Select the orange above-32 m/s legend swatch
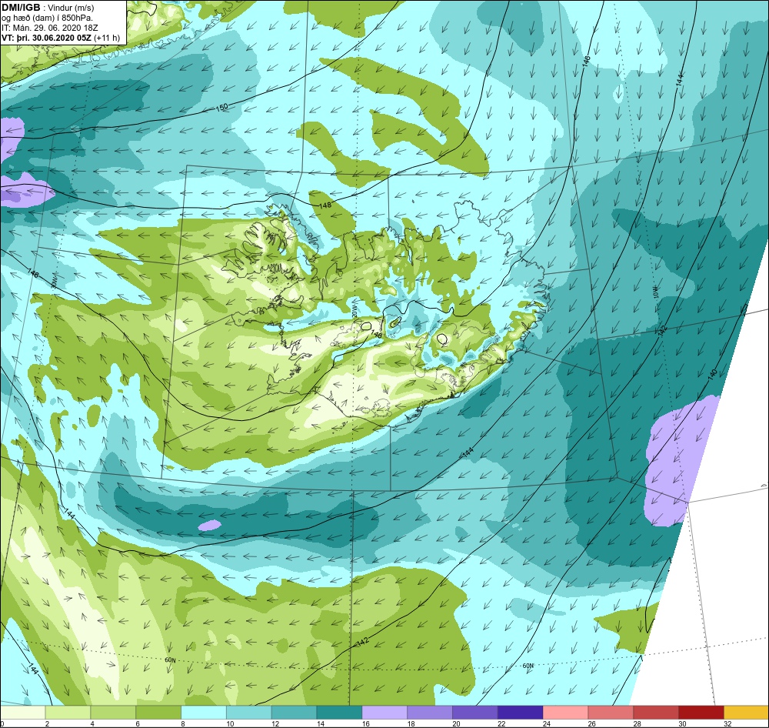This screenshot has width=769, height=728. pyautogui.click(x=746, y=713)
